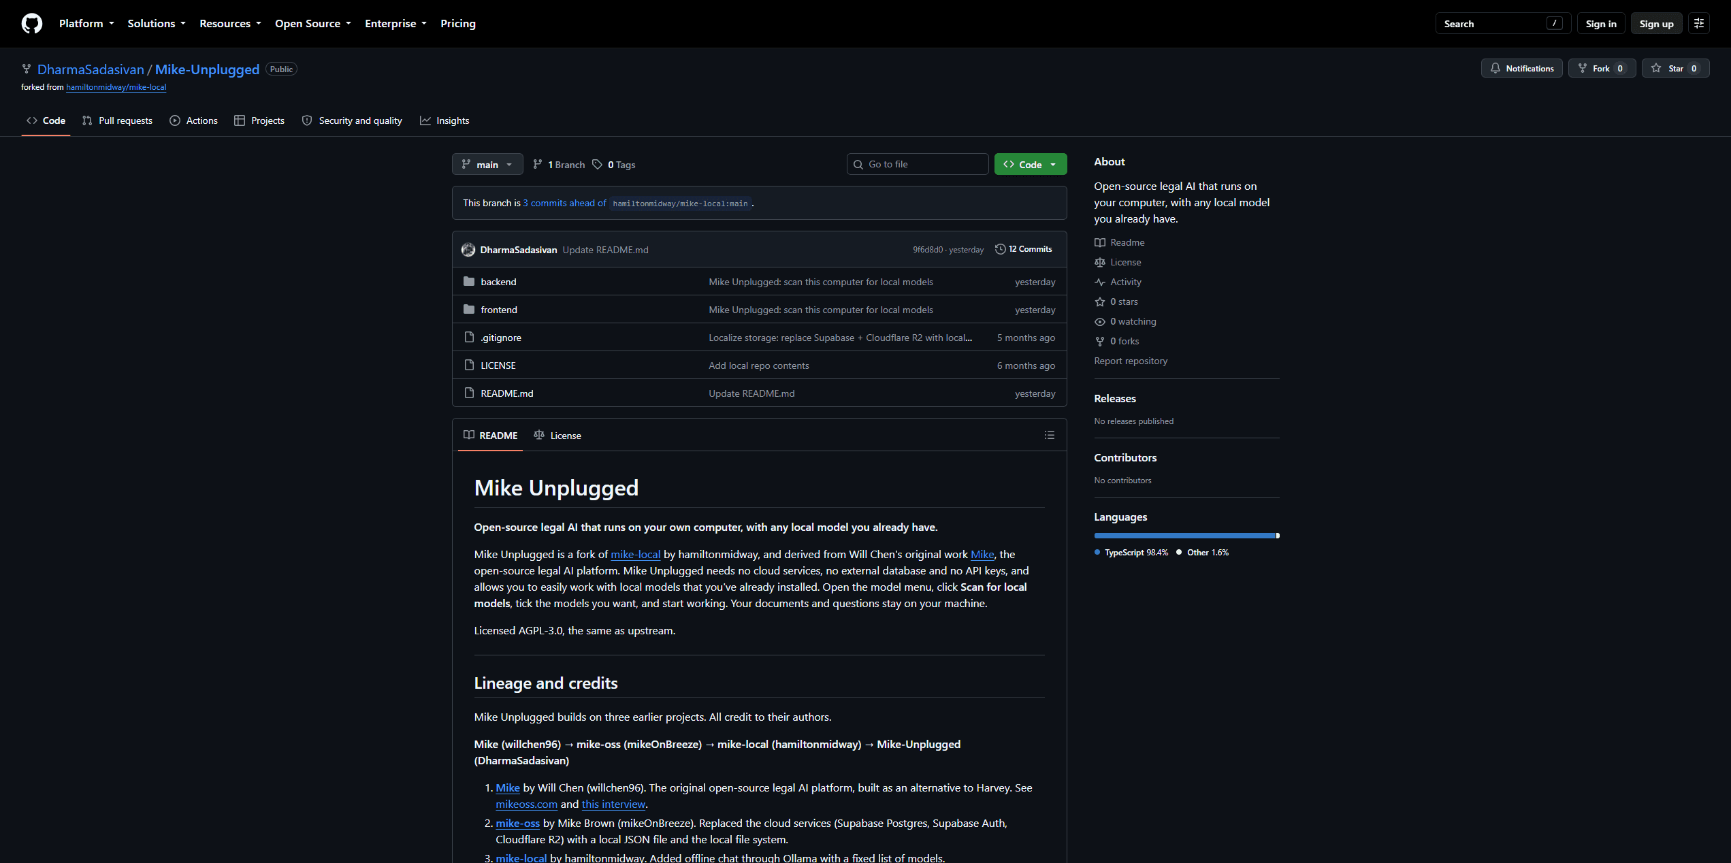Expand the main branch dropdown

[487, 164]
